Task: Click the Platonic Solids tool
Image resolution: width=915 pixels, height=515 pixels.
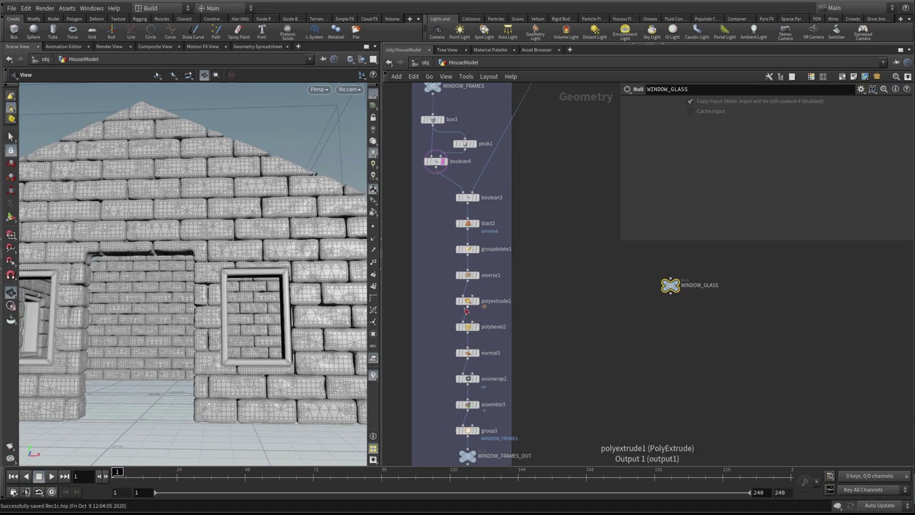Action: click(287, 32)
